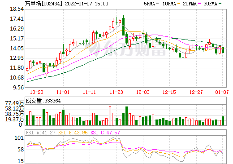Click the 30PMA green legend swatch
The width and height of the screenshot is (233, 164).
pos(220,4)
